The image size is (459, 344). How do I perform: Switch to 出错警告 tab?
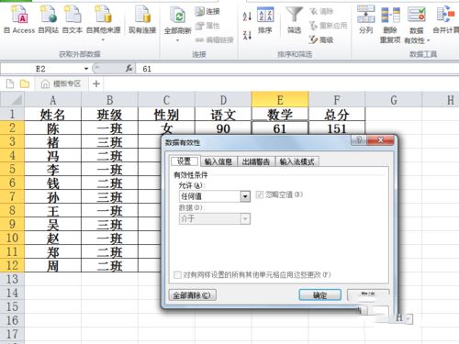coord(256,161)
